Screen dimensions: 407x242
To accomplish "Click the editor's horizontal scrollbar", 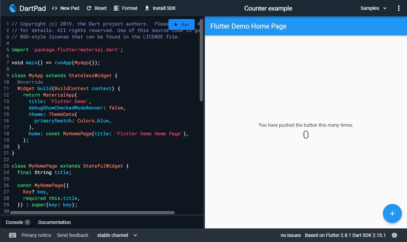I will pos(92,213).
